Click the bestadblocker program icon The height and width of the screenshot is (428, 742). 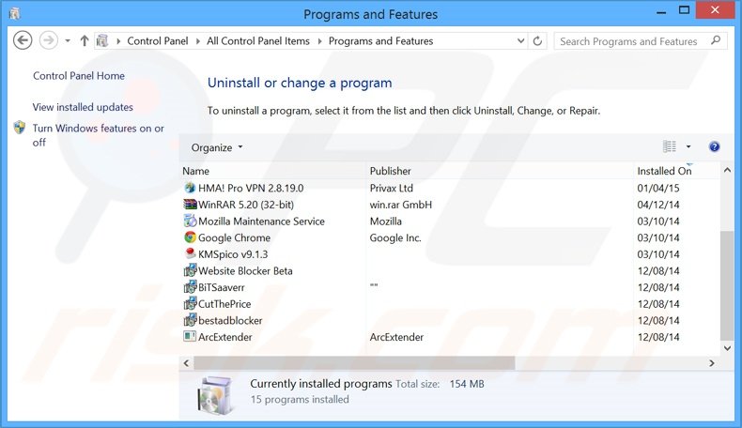point(190,320)
